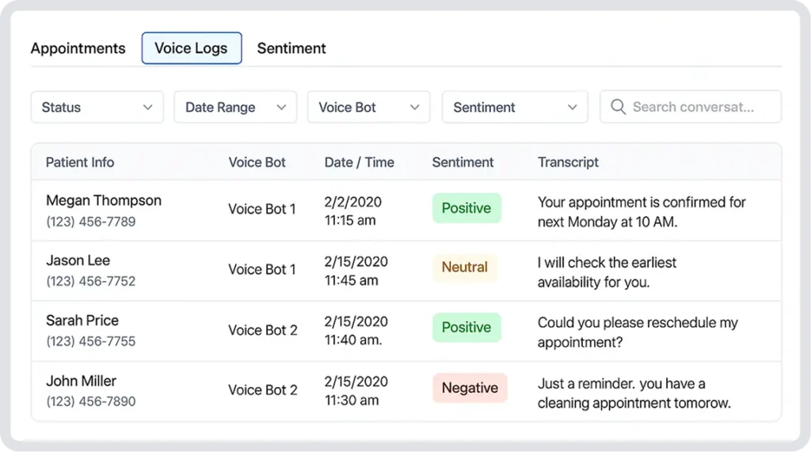
Task: Click Megan Thompson's Positive sentiment badge
Action: [466, 208]
